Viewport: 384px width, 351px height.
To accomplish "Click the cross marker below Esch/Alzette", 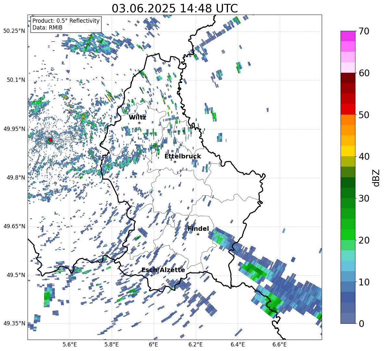I will click(151, 275).
